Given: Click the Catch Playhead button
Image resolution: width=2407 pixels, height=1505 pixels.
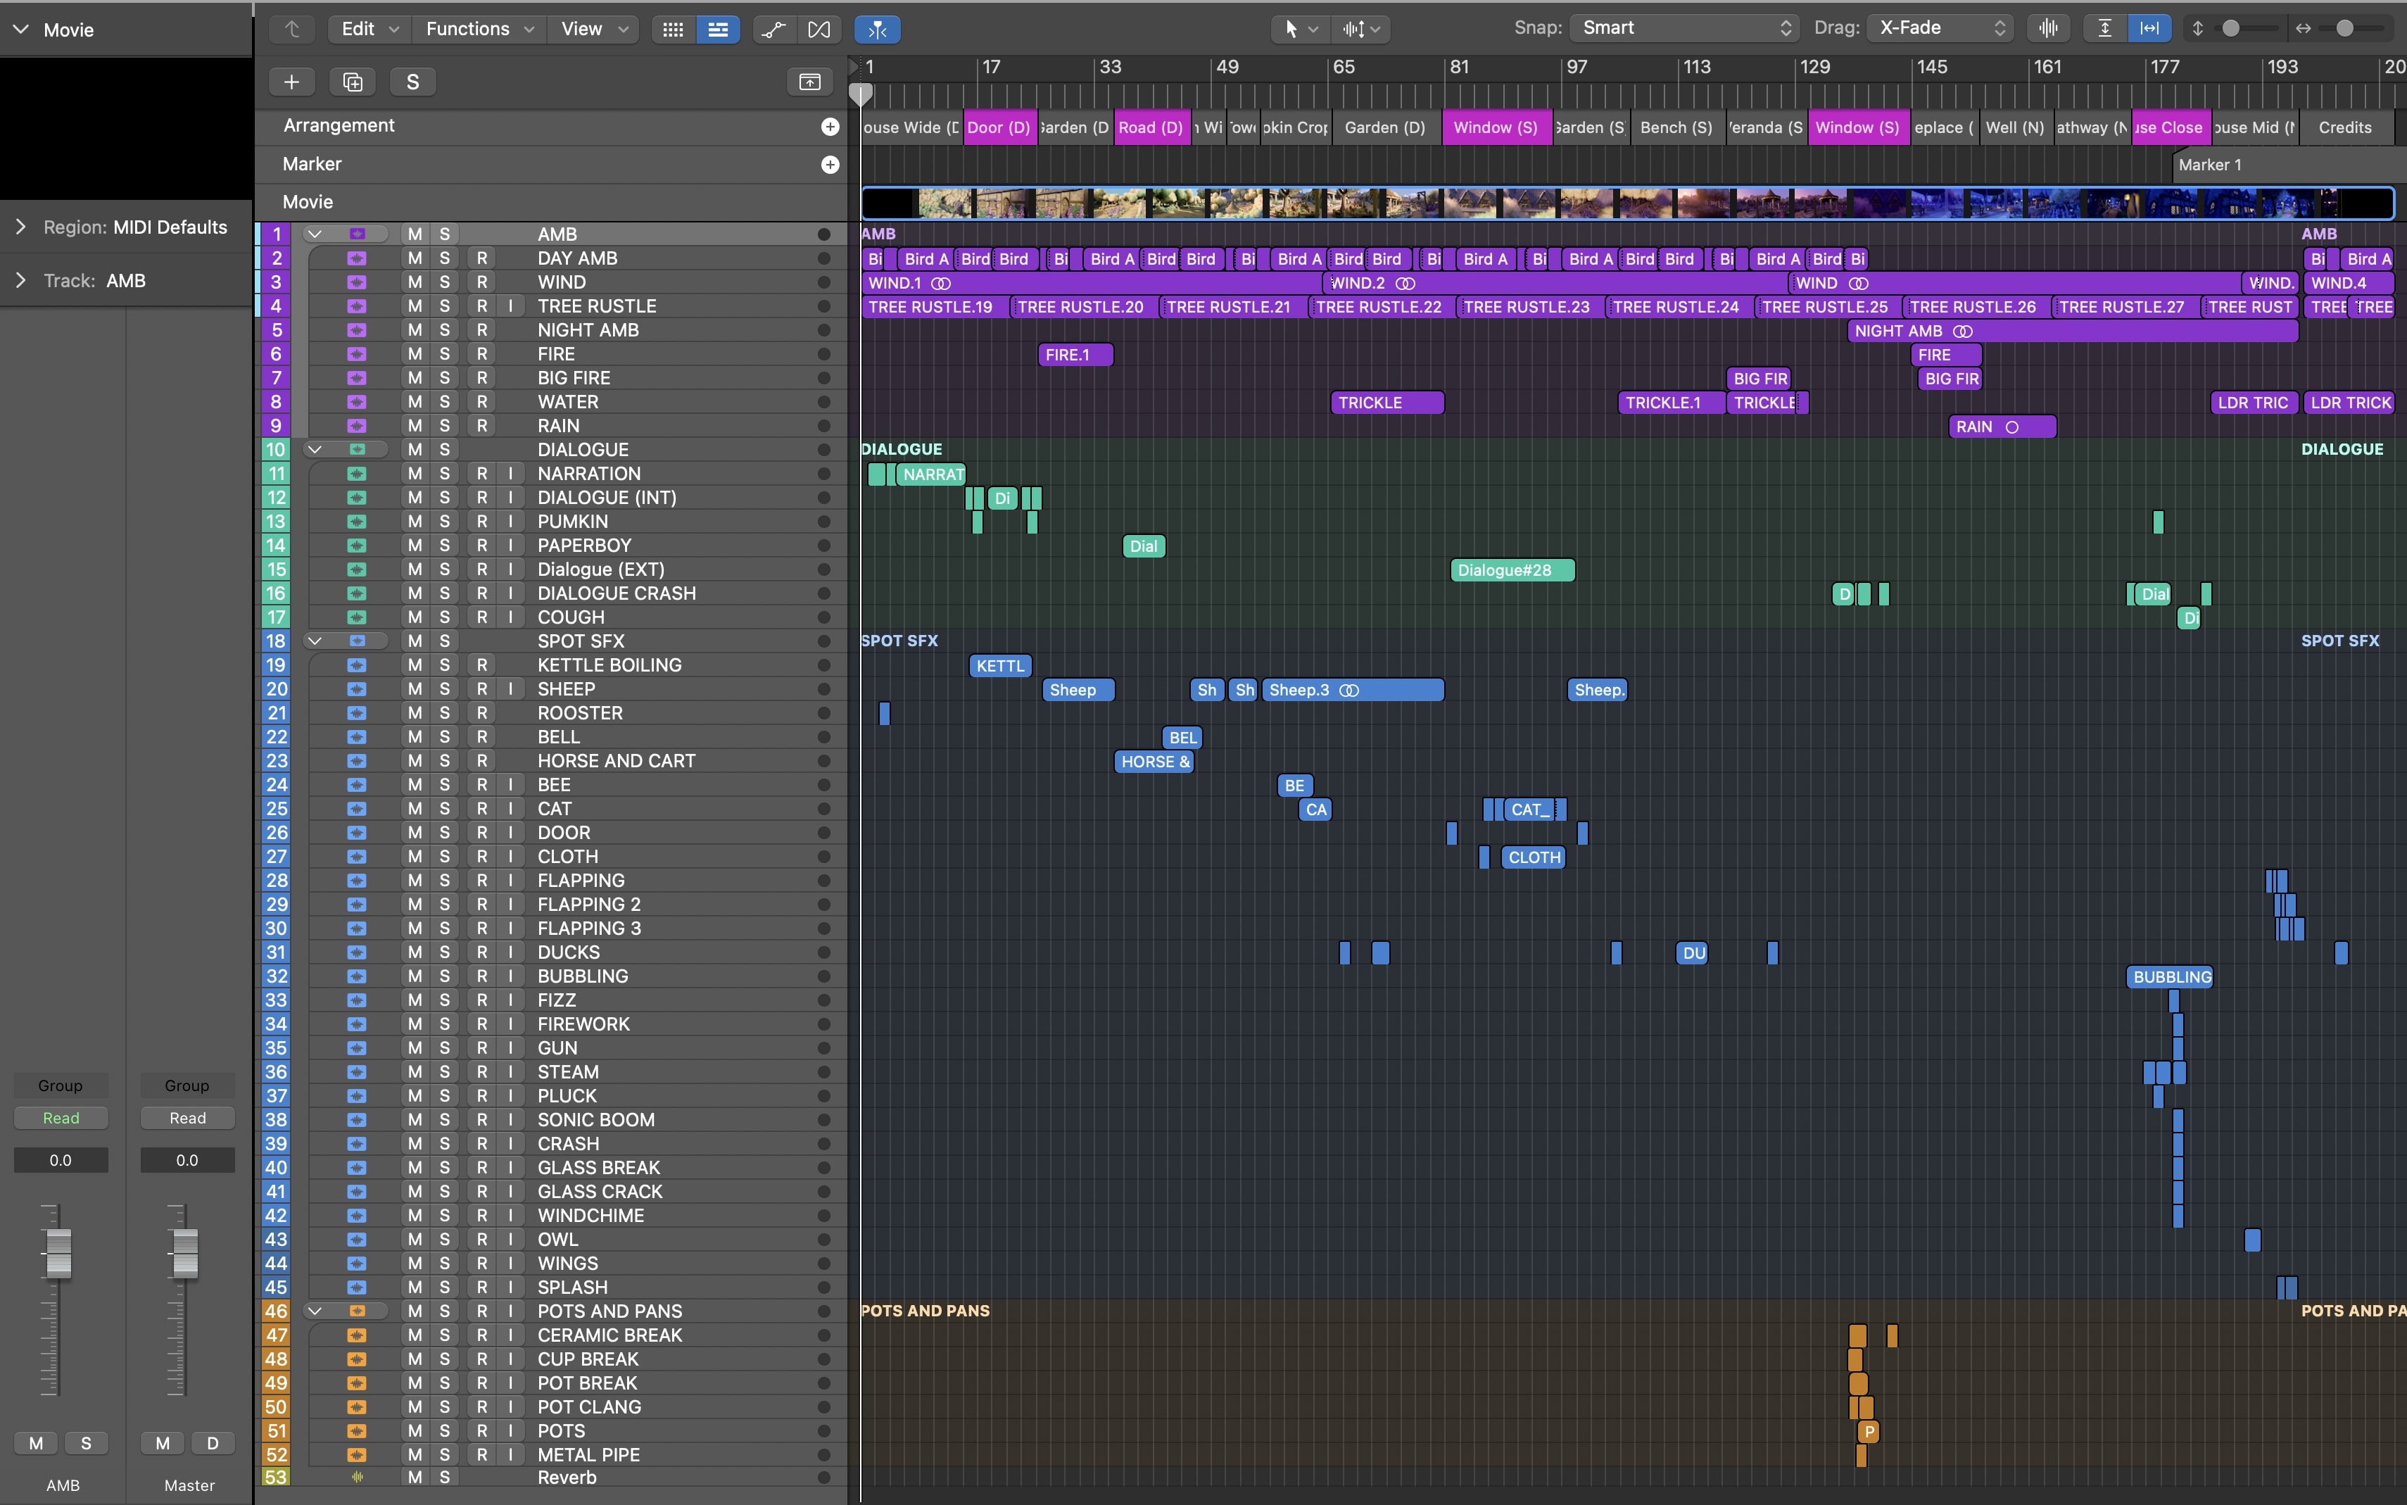Looking at the screenshot, I should pyautogui.click(x=877, y=29).
